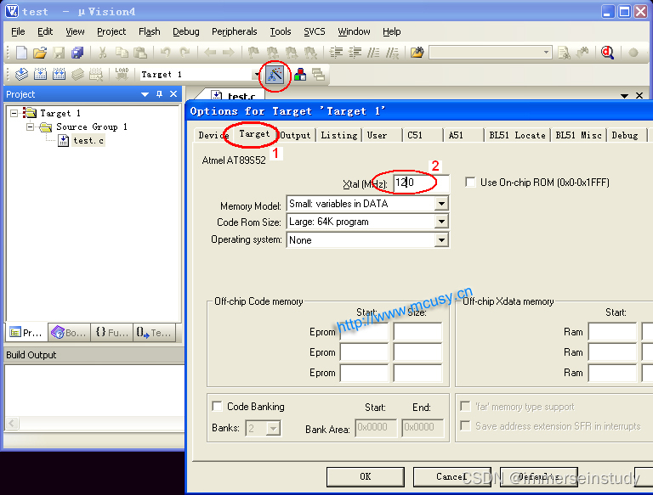Click the Undo arrow icon

tap(166, 53)
